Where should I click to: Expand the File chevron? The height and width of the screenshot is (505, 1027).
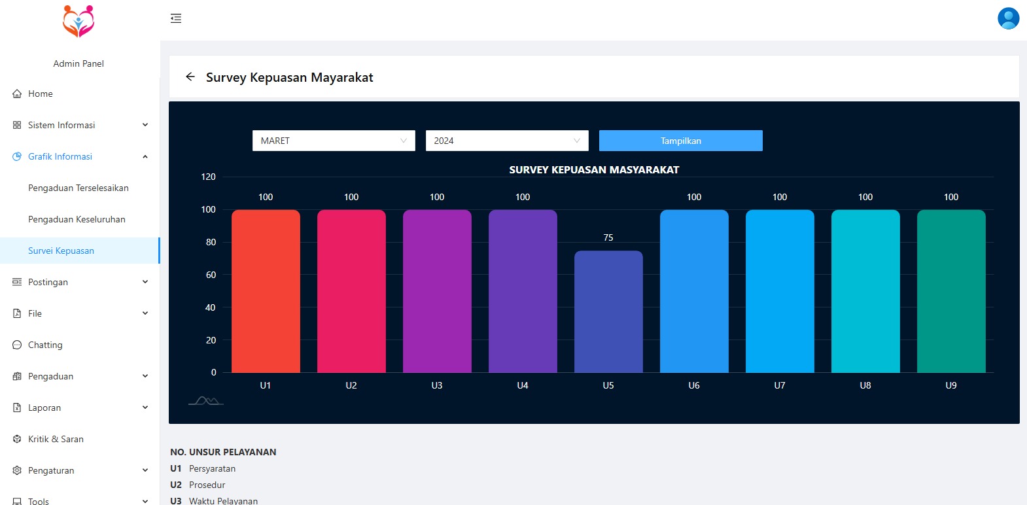pyautogui.click(x=145, y=313)
